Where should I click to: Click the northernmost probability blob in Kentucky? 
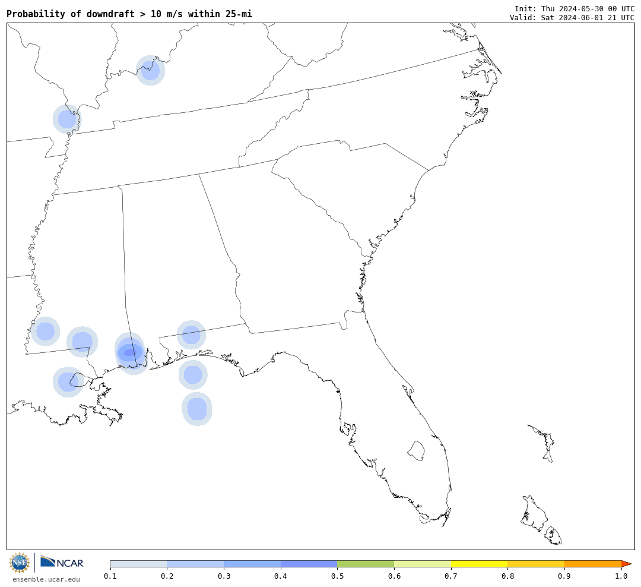pyautogui.click(x=150, y=71)
